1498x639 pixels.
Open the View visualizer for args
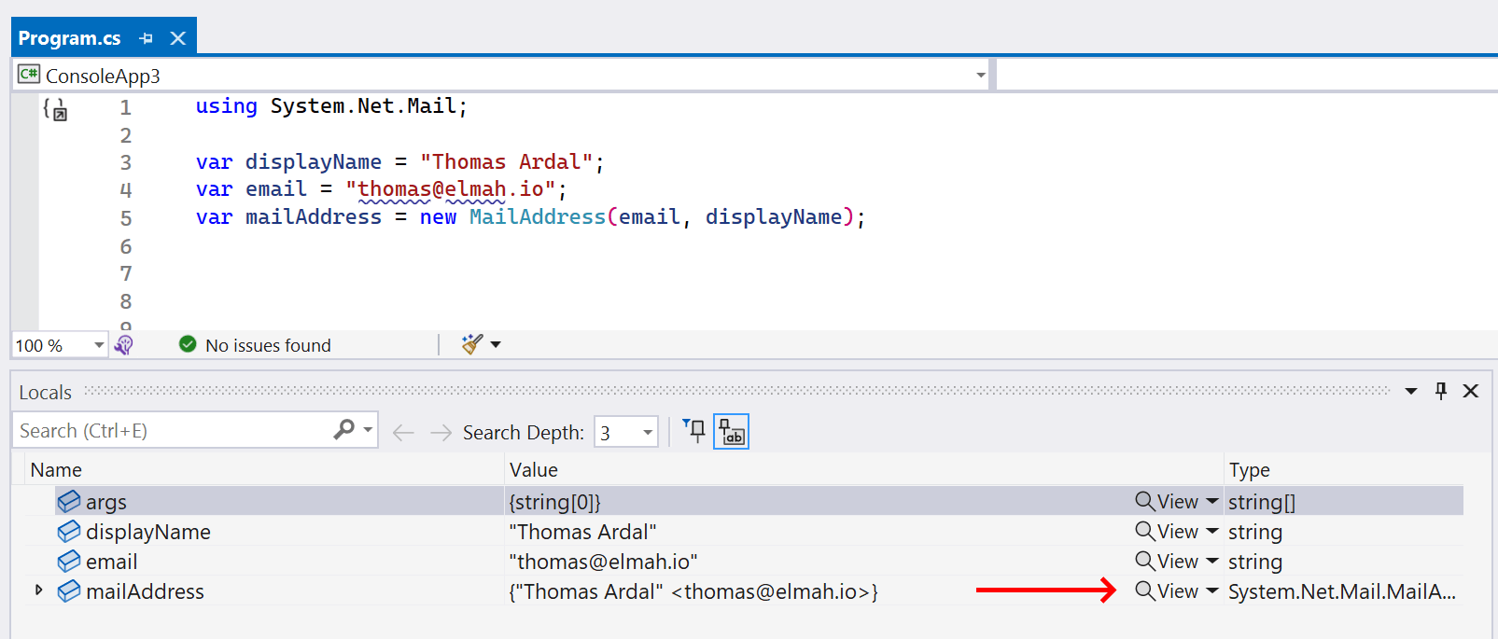point(1167,501)
